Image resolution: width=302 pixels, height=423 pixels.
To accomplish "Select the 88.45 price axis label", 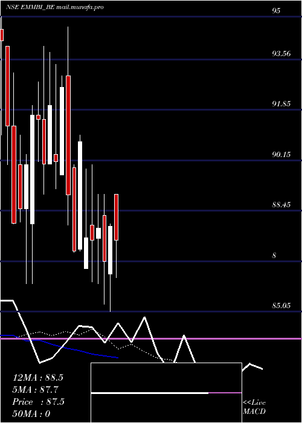I will click(281, 205).
